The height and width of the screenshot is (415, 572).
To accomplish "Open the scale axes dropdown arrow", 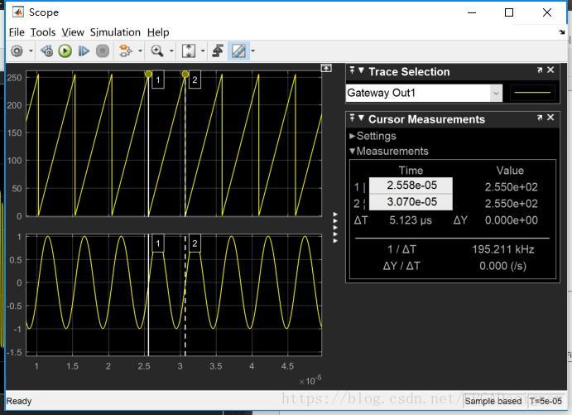I will point(203,51).
